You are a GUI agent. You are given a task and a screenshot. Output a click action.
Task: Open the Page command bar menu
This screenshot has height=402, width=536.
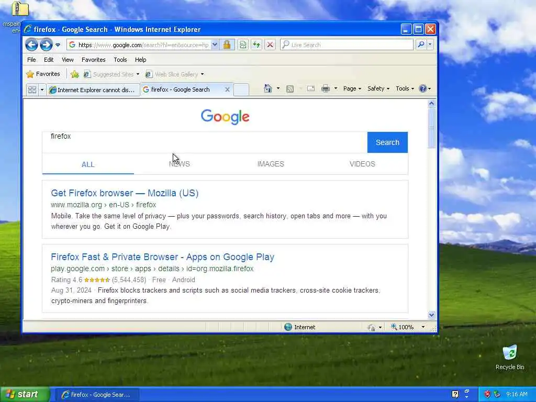[352, 88]
